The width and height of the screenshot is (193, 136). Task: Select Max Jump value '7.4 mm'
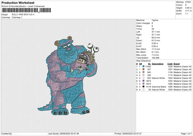(x=155, y=55)
